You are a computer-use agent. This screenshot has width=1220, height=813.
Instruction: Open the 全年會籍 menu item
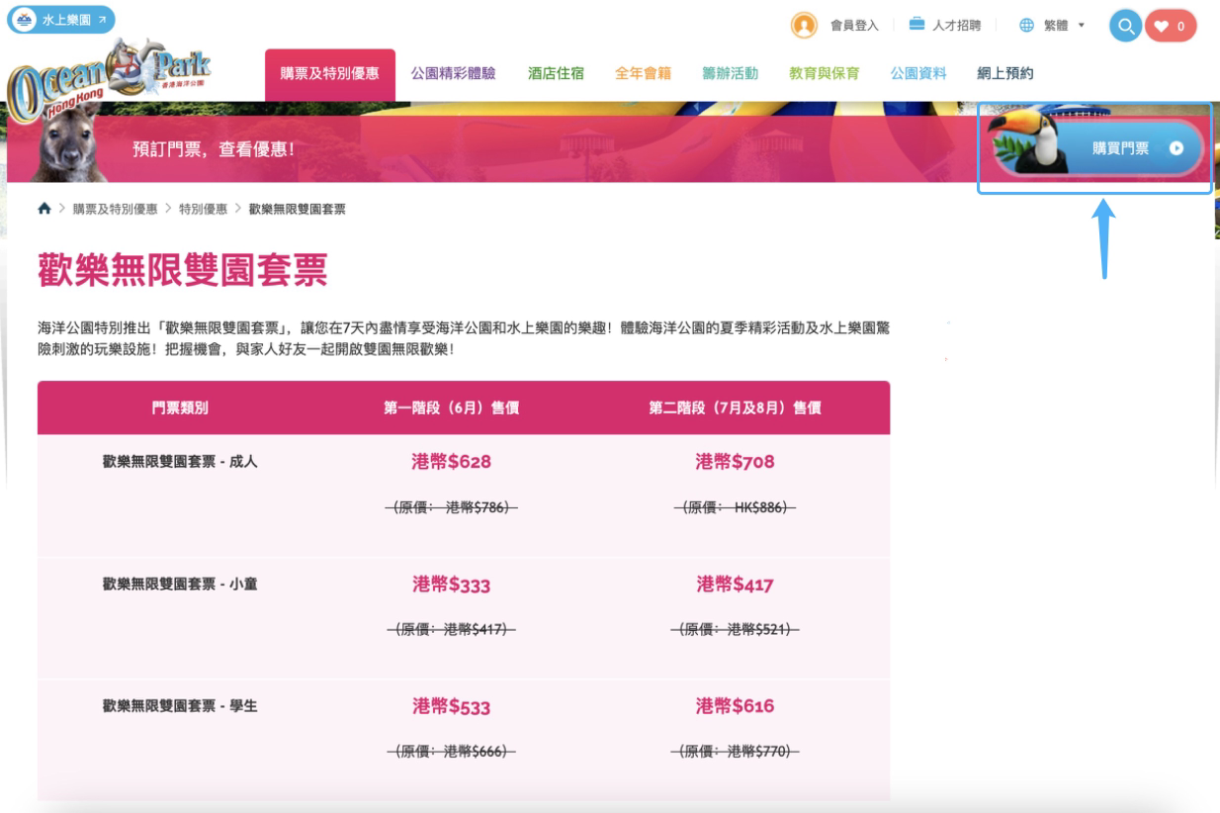pyautogui.click(x=643, y=74)
